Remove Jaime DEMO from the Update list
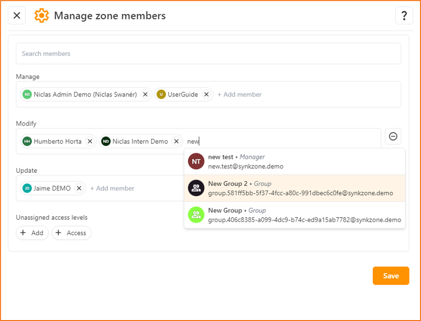The height and width of the screenshot is (321, 421). pos(79,188)
